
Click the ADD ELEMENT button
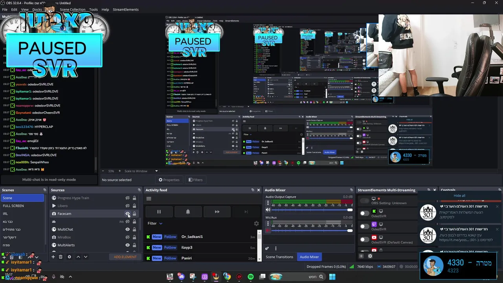click(125, 257)
